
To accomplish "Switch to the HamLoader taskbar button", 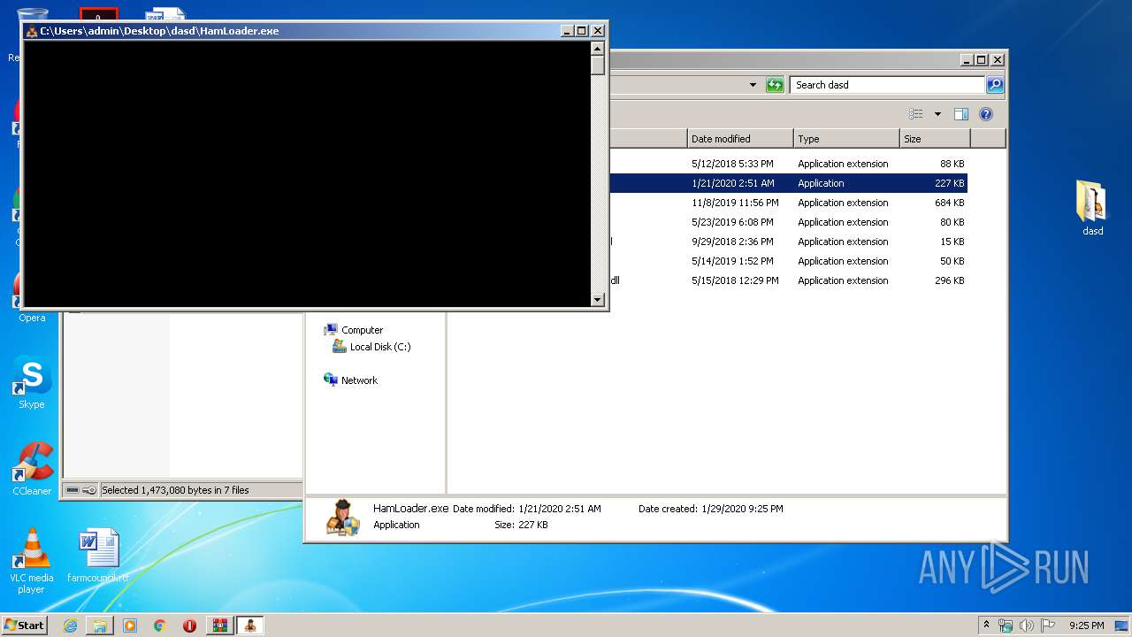I will pyautogui.click(x=250, y=625).
